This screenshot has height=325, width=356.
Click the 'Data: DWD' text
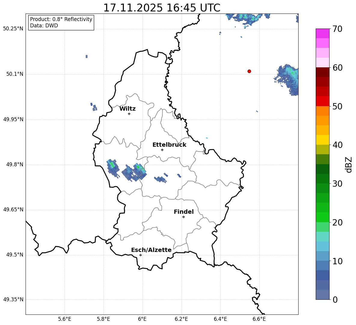(44, 26)
